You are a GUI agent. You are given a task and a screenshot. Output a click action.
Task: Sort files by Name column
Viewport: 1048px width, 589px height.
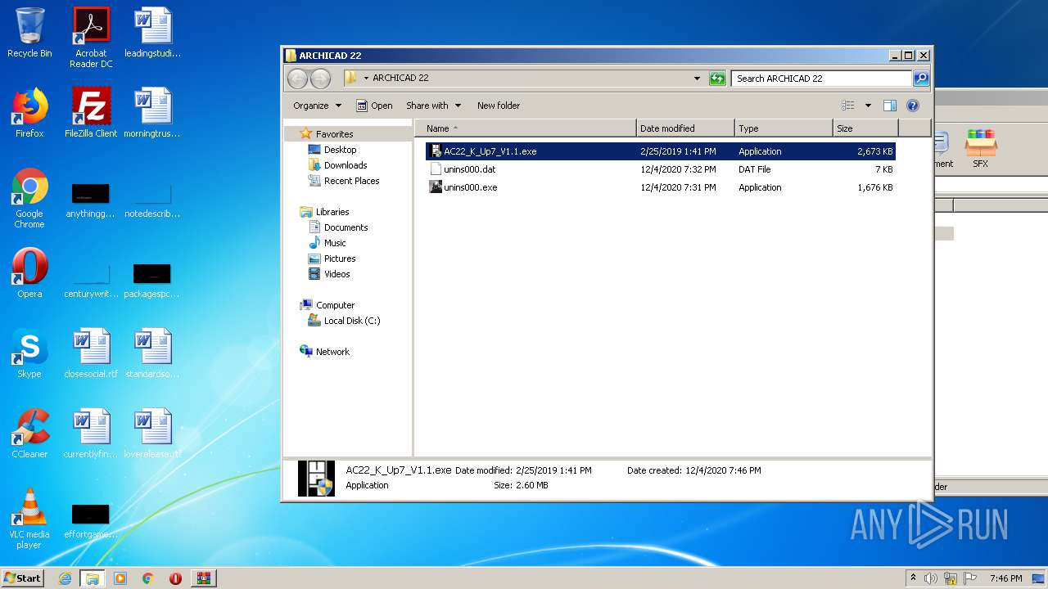click(x=526, y=128)
